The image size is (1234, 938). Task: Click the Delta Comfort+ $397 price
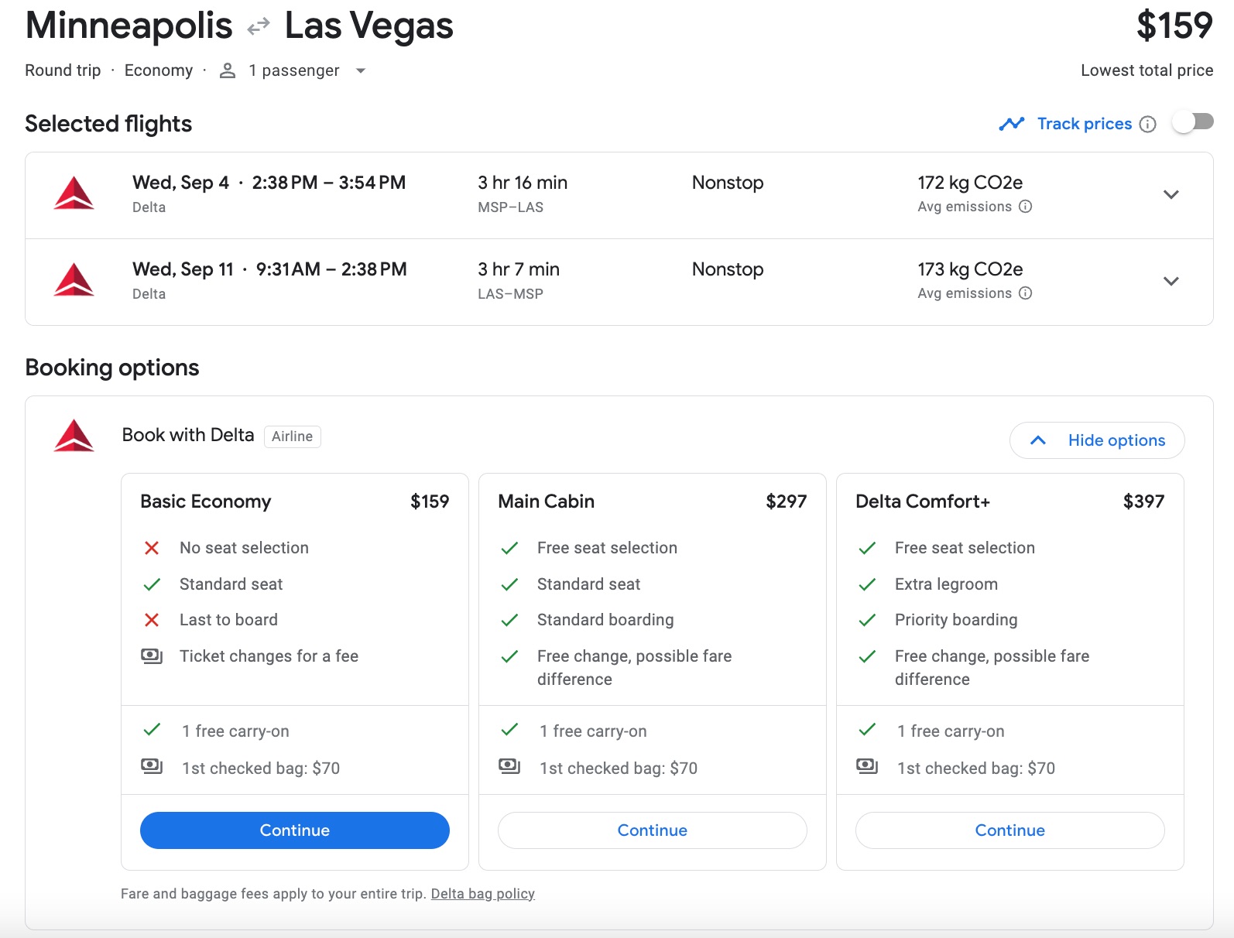coord(1144,502)
